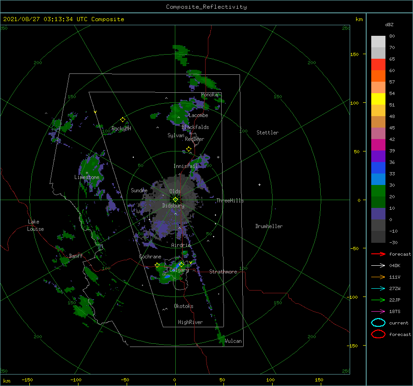
Task: Select the magenta swatch between 42 and 39
Action: tap(378, 145)
